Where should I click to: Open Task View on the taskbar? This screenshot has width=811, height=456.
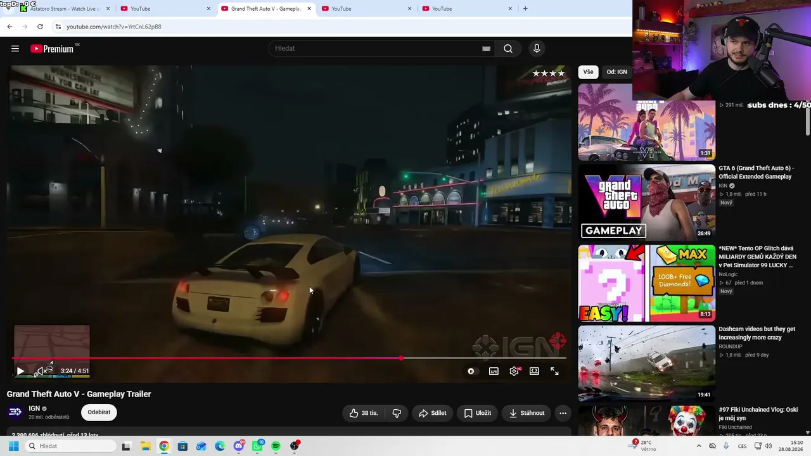tap(126, 446)
